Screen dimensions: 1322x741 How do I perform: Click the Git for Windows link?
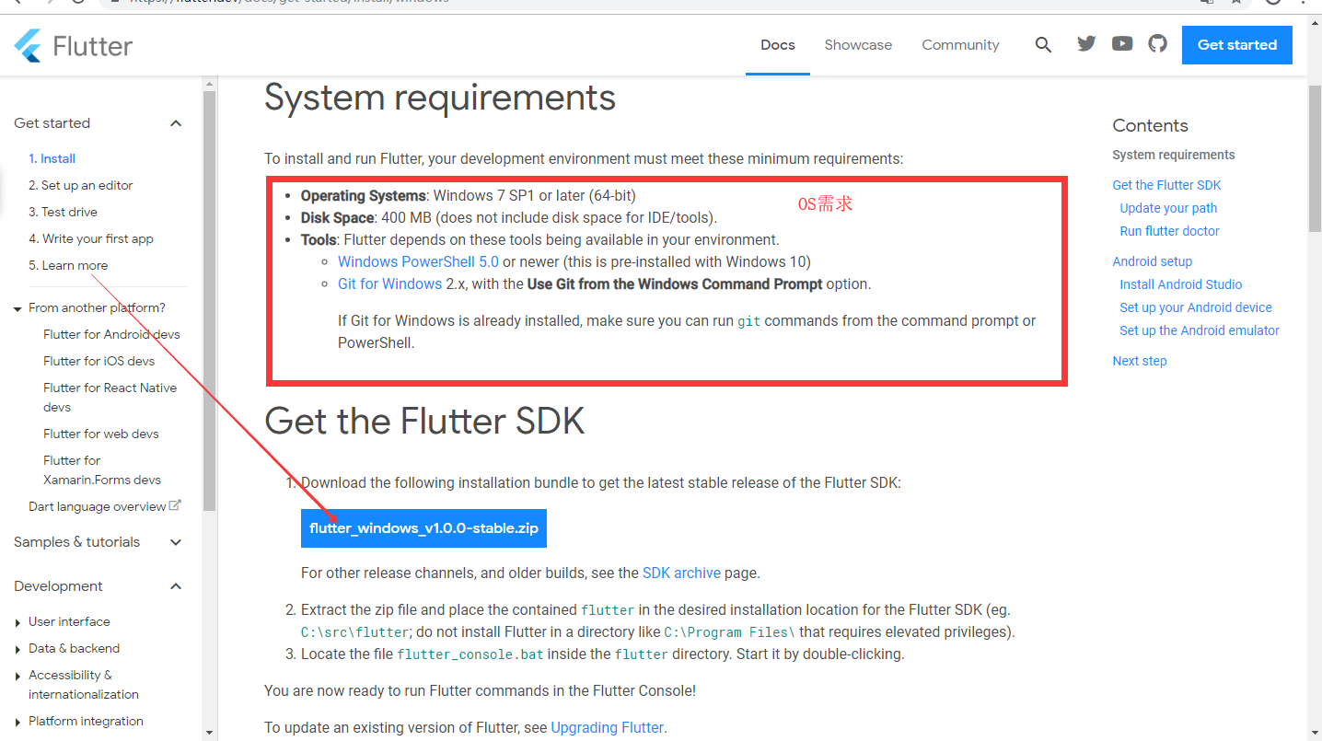point(389,284)
